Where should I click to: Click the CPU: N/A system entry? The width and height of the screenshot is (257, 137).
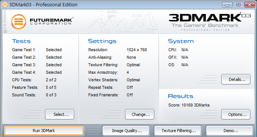click(x=178, y=50)
